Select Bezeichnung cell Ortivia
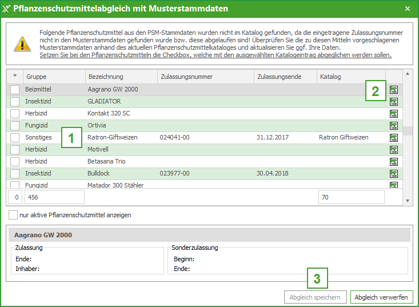Image resolution: width=419 pixels, height=307 pixels. (97, 125)
